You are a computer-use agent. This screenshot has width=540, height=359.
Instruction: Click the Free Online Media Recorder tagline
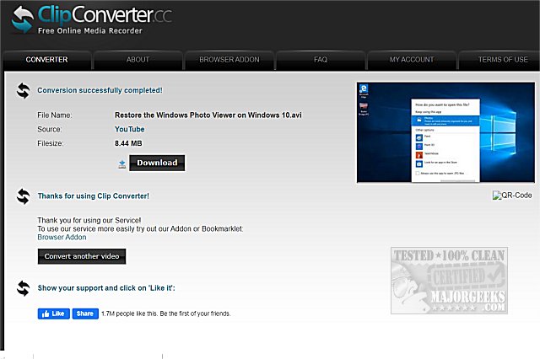90,31
